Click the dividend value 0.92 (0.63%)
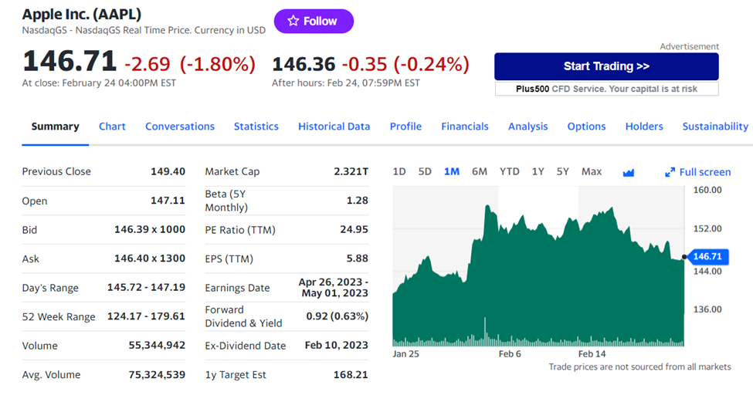Image resolution: width=753 pixels, height=402 pixels. coord(337,316)
